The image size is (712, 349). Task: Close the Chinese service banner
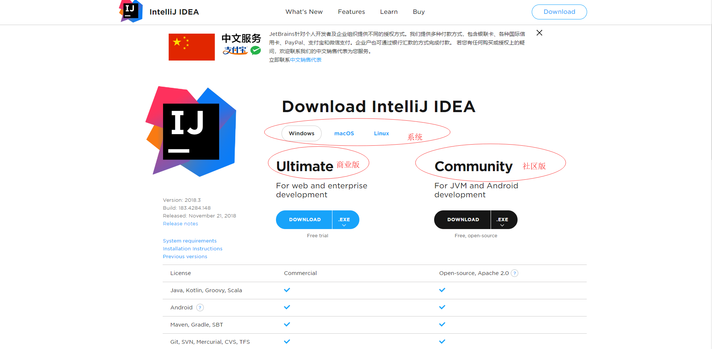[x=539, y=33]
